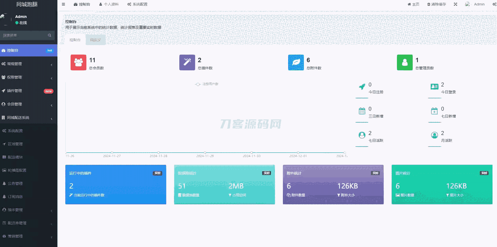Click the new badge on 插件管理

(48, 91)
